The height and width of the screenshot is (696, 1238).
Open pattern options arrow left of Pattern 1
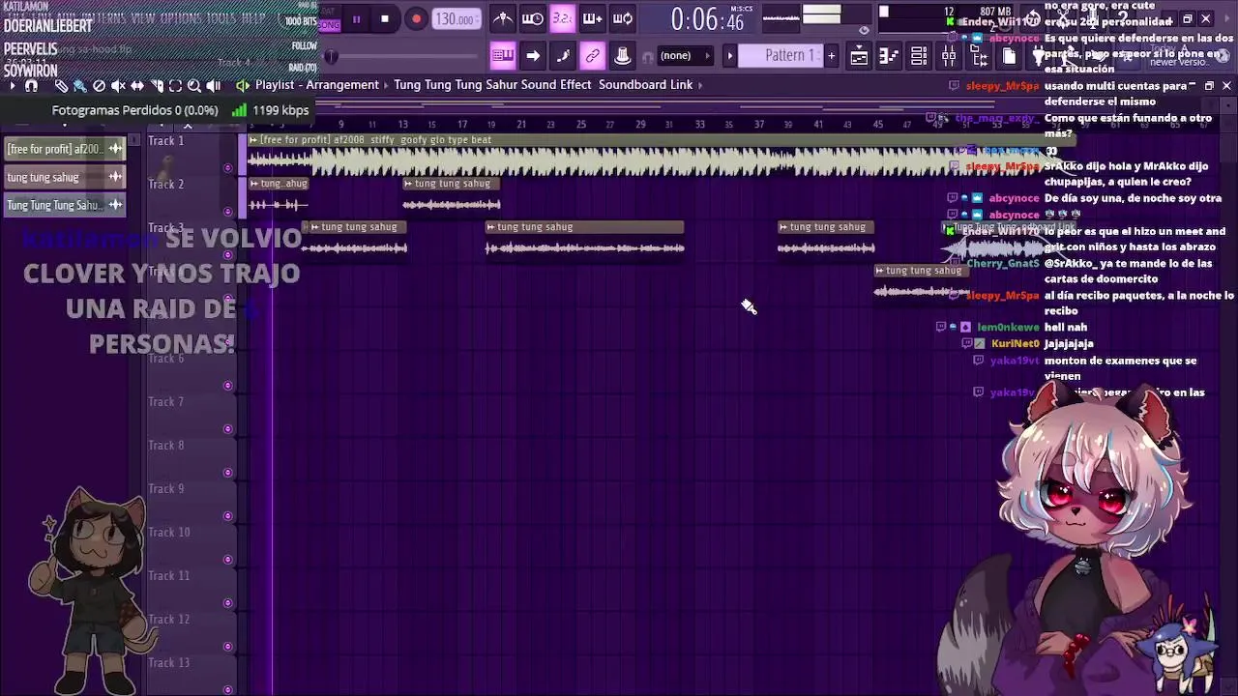click(x=730, y=55)
